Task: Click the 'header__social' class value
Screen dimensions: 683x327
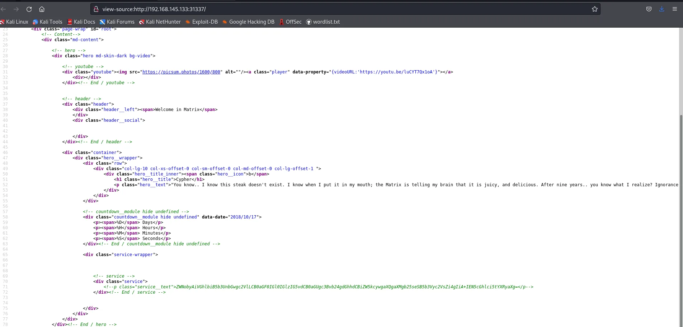Action: tap(122, 120)
